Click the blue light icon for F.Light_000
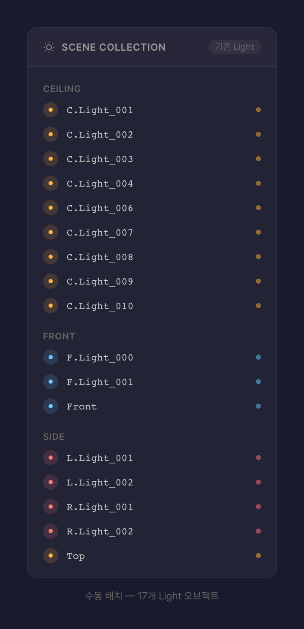The width and height of the screenshot is (304, 629). coord(51,357)
